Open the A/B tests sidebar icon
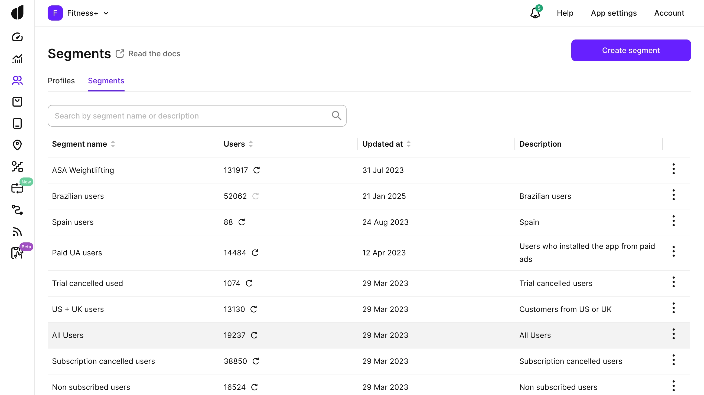The width and height of the screenshot is (704, 395). [17, 166]
